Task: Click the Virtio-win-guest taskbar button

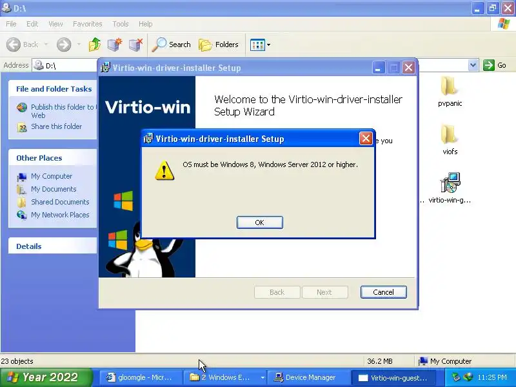Action: point(394,377)
